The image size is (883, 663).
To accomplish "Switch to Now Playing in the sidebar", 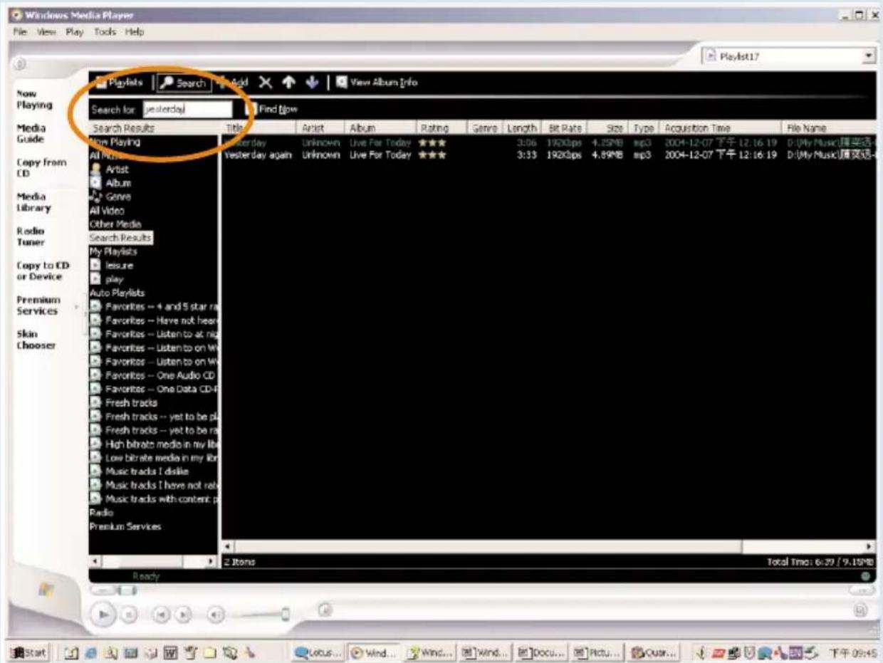I will coord(35,99).
